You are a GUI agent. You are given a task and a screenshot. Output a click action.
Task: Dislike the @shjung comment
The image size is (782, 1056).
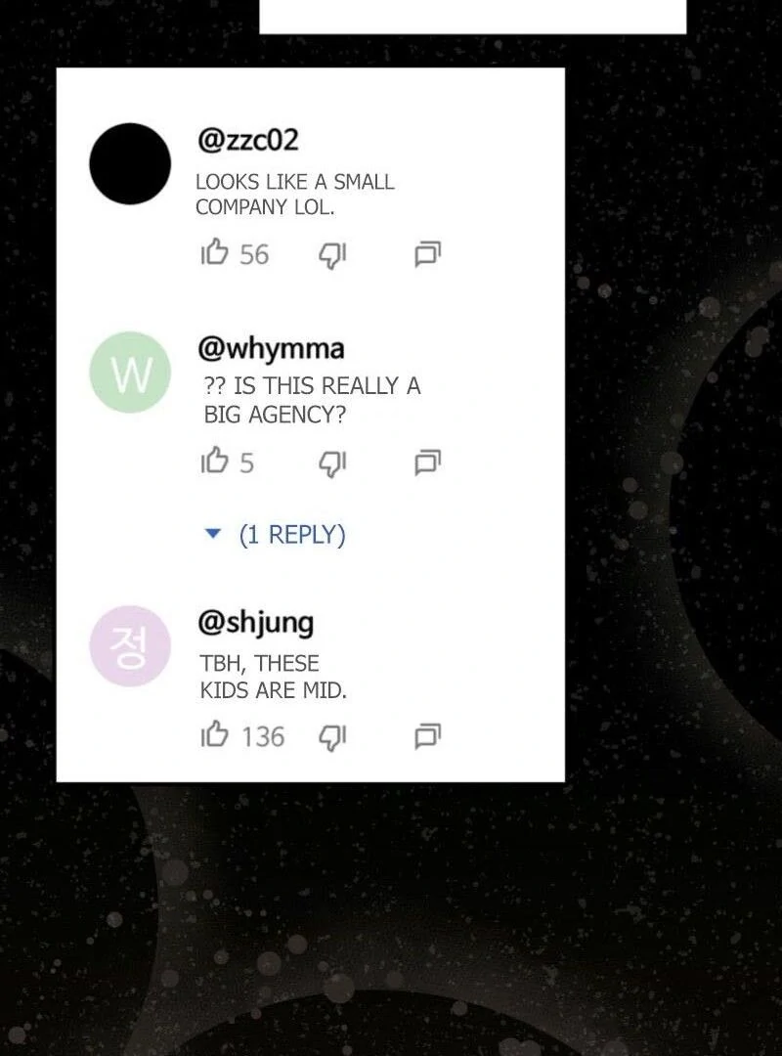(332, 737)
